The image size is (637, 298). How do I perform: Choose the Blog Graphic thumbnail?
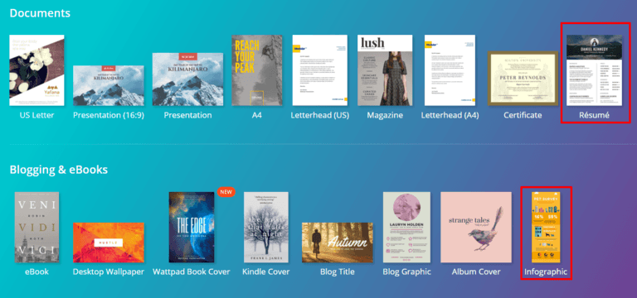pyautogui.click(x=406, y=228)
